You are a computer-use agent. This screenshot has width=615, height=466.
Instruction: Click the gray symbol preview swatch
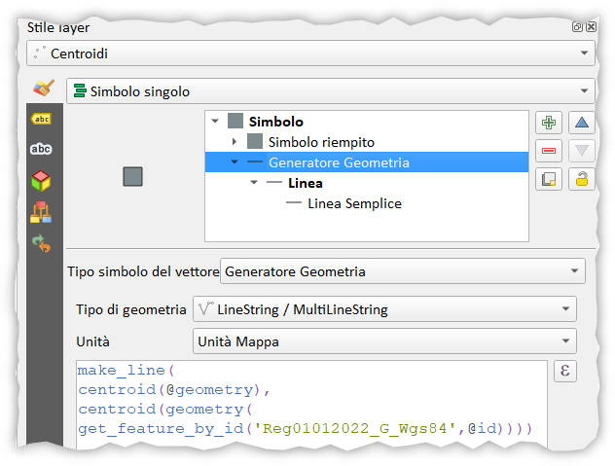(x=133, y=176)
